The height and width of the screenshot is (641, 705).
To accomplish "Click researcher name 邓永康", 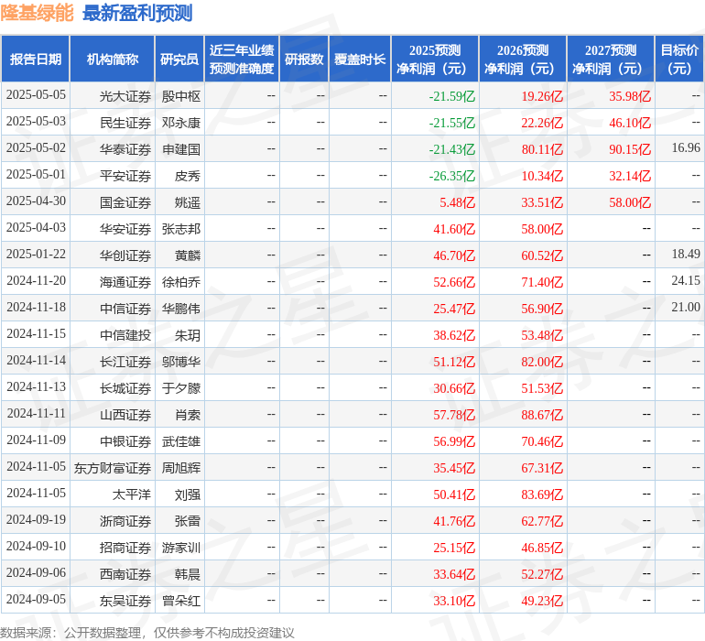I will 180,123.
